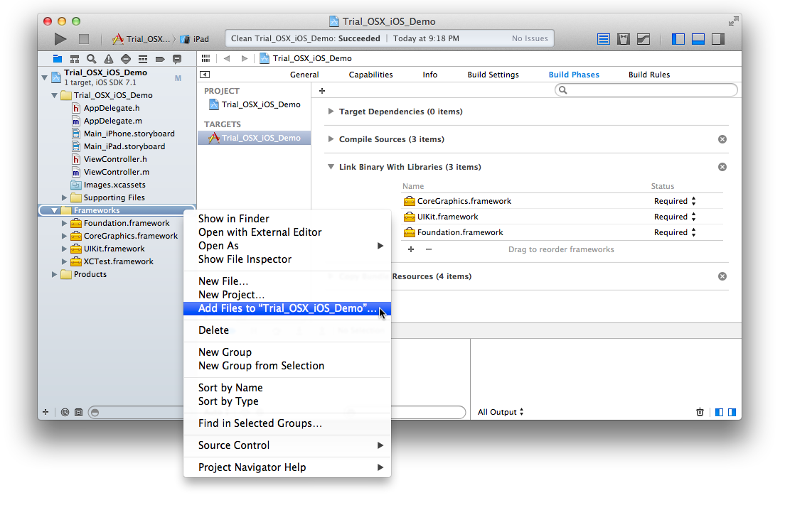The image size is (785, 505).
Task: Clear the console with trash icon
Action: (x=700, y=412)
